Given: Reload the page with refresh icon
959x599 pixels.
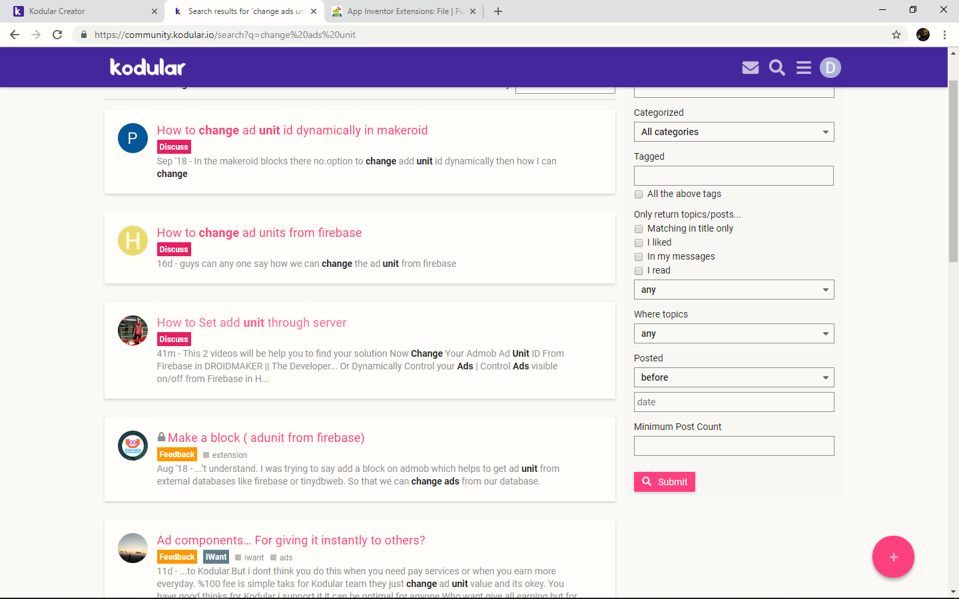Looking at the screenshot, I should (x=57, y=35).
